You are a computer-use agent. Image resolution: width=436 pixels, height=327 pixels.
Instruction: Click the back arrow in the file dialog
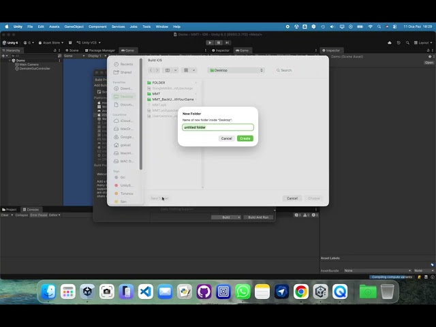151,70
